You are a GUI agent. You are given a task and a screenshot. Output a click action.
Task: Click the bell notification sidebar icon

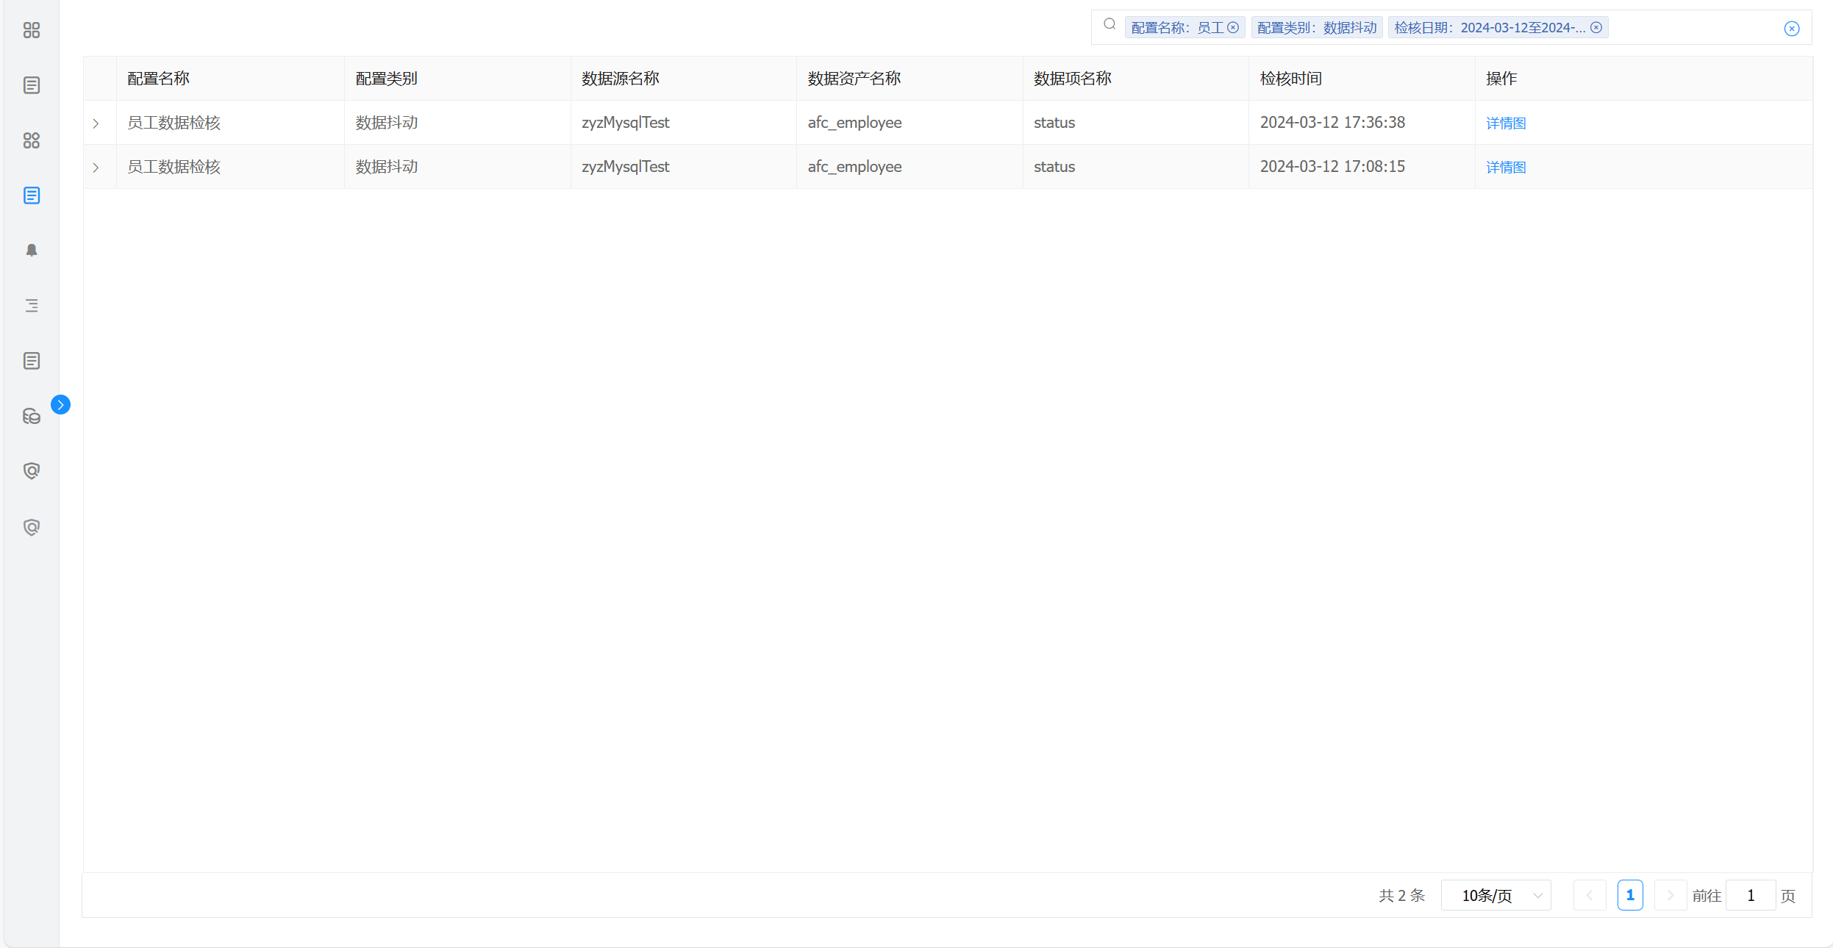point(31,251)
